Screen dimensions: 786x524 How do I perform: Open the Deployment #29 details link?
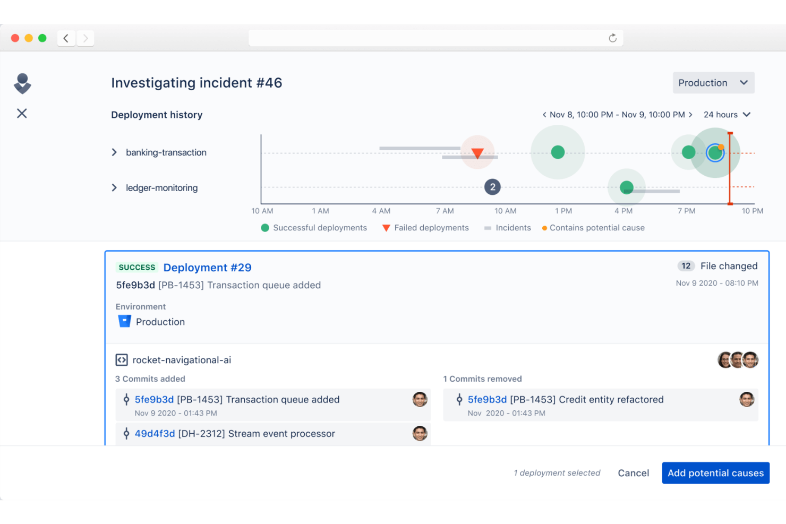point(207,267)
